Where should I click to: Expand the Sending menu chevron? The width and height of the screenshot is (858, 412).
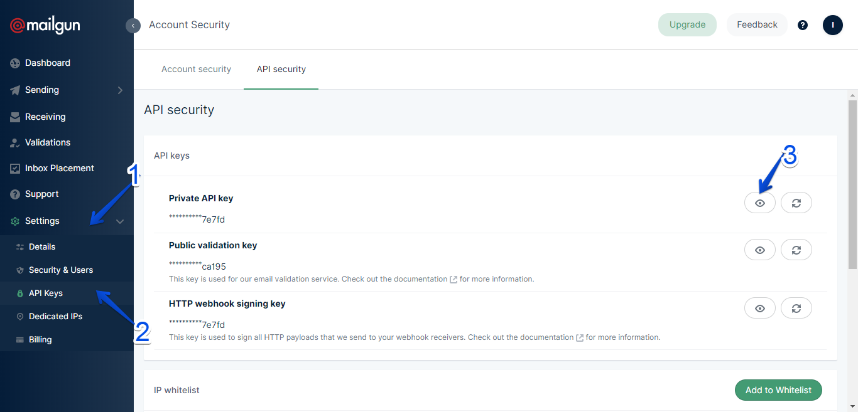[120, 90]
